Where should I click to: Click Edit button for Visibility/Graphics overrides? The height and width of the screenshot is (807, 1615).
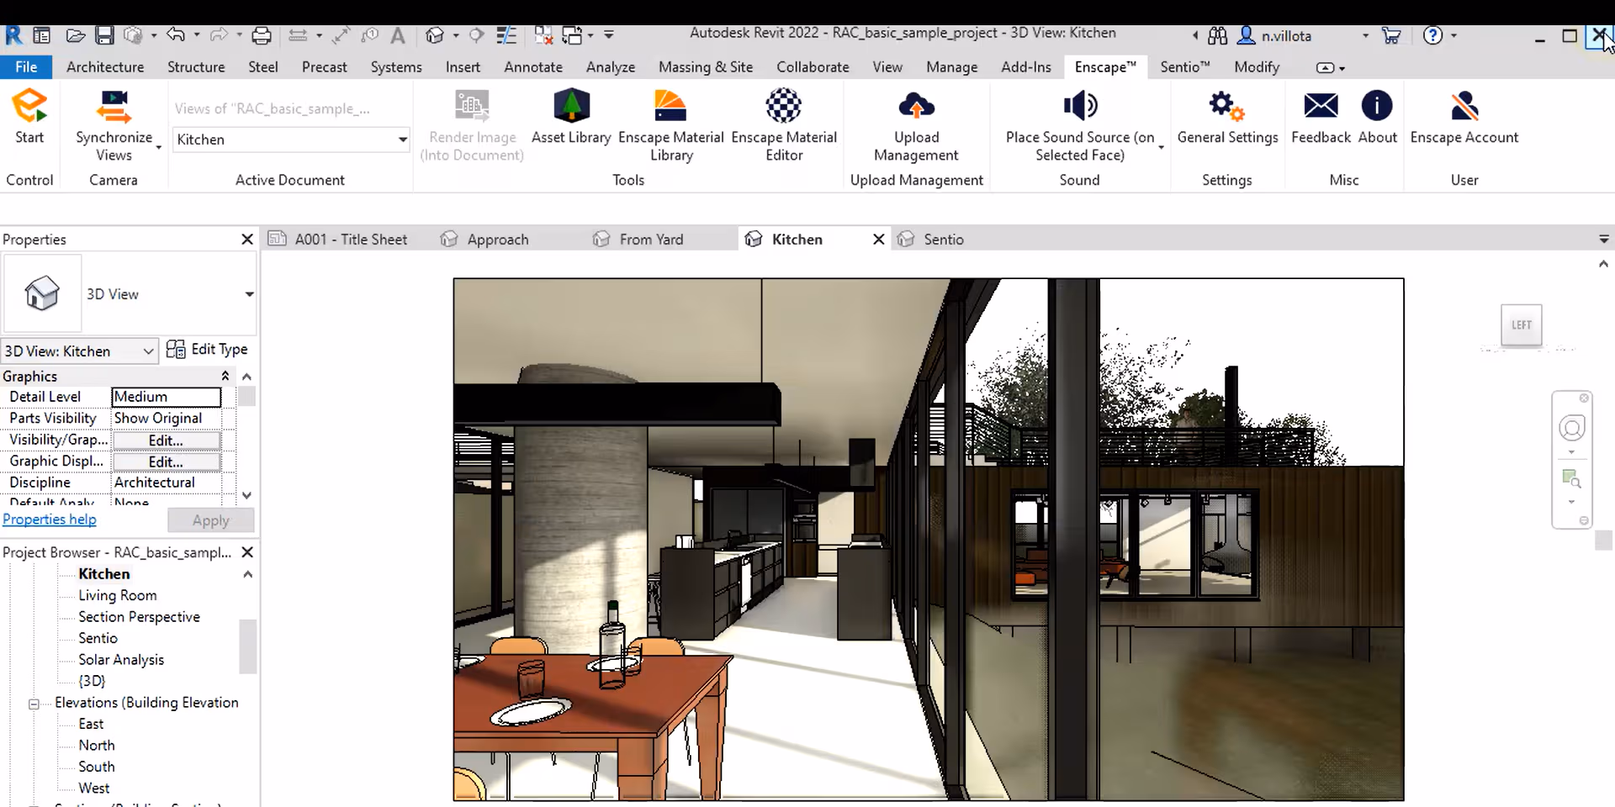166,440
